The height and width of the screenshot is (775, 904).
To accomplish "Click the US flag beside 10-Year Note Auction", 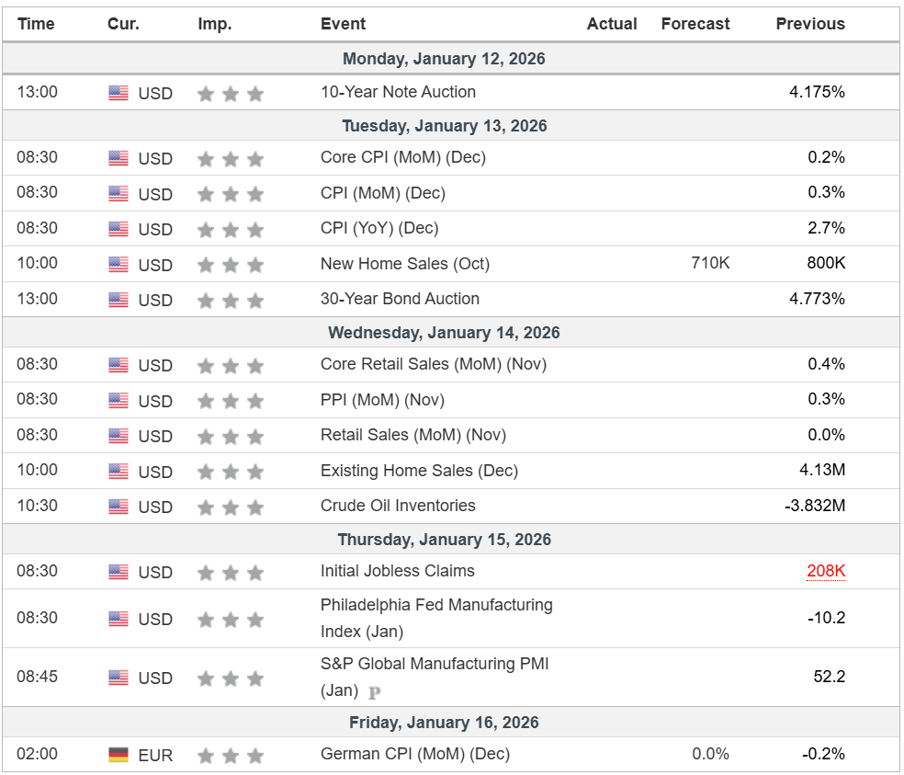I will [x=119, y=93].
